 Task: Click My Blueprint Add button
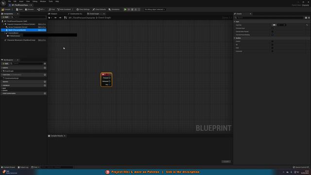5,64
